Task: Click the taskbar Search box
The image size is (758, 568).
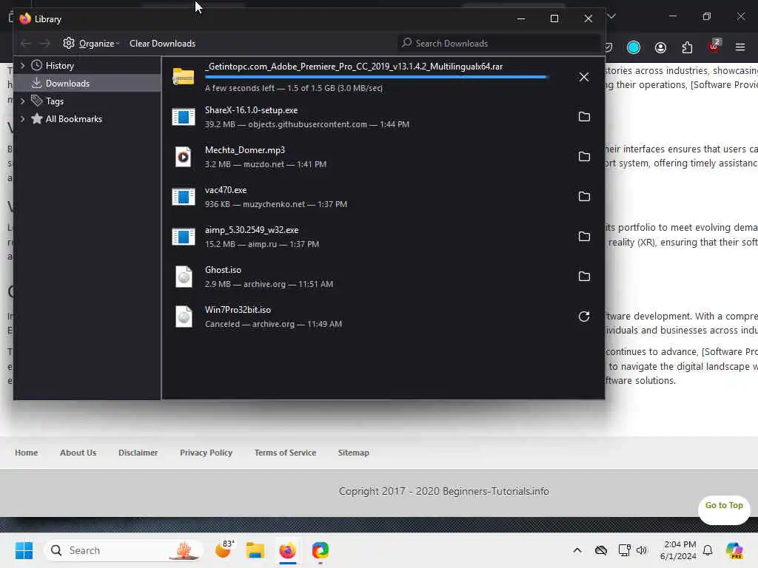Action: [x=124, y=550]
